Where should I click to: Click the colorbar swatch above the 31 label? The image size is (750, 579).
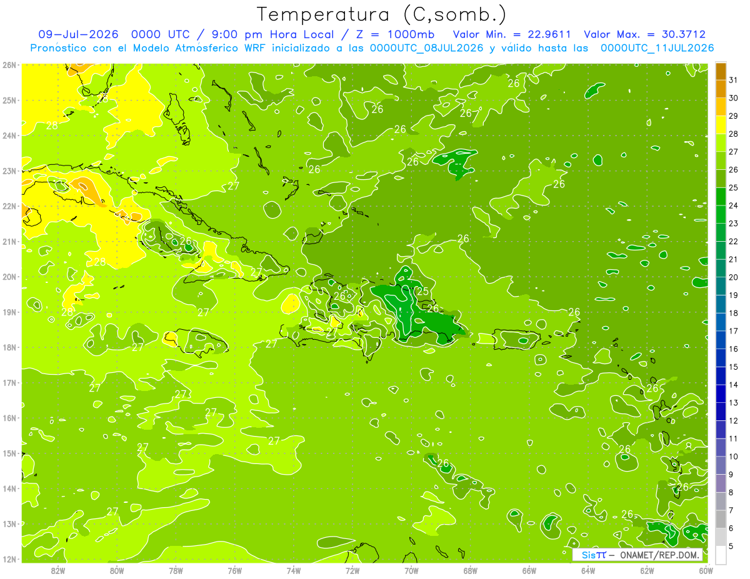(721, 71)
